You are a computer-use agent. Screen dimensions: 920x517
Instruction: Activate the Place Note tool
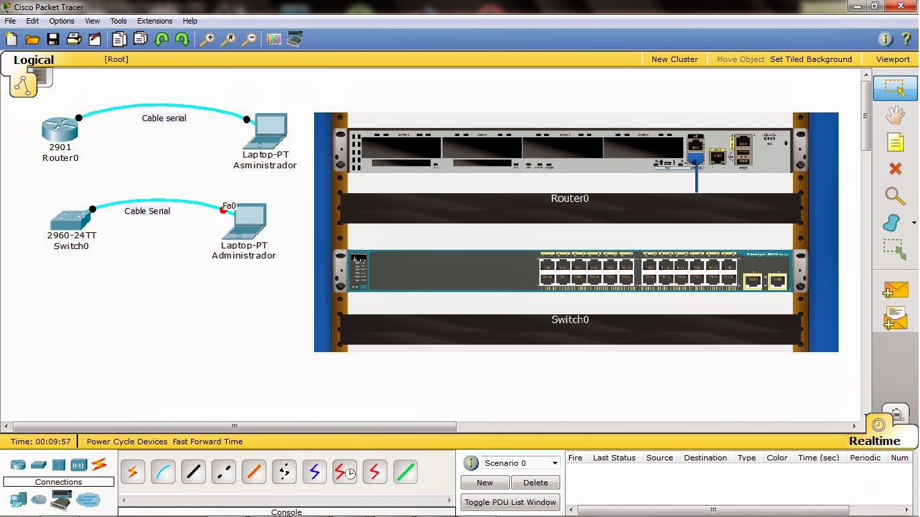(894, 142)
